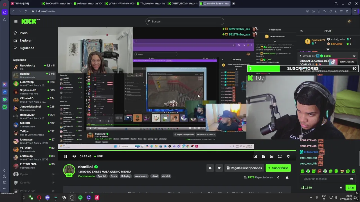Switch the player to fullscreen
360x202 pixels.
(x=280, y=156)
